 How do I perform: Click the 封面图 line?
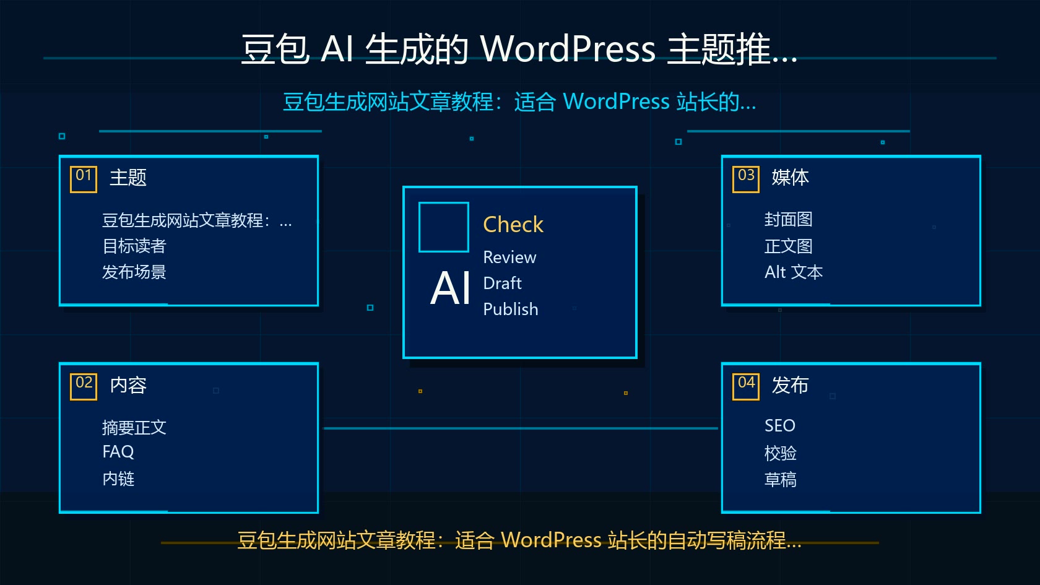[x=789, y=220]
